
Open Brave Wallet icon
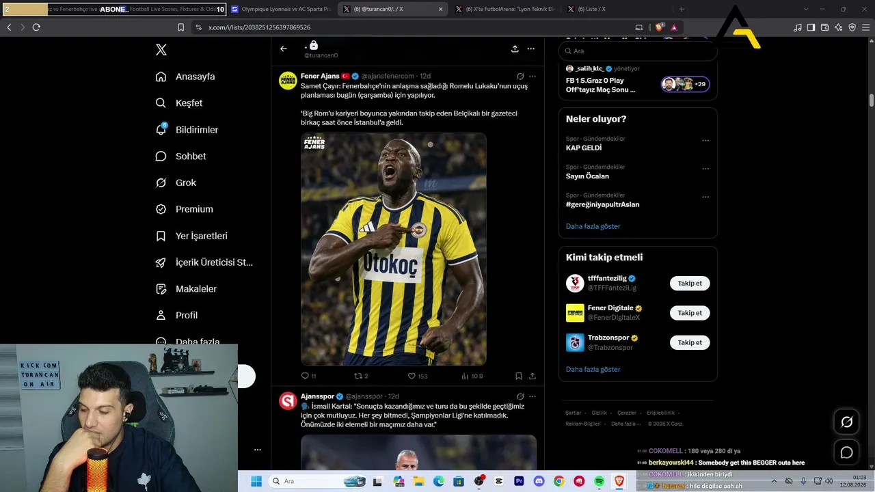click(824, 27)
